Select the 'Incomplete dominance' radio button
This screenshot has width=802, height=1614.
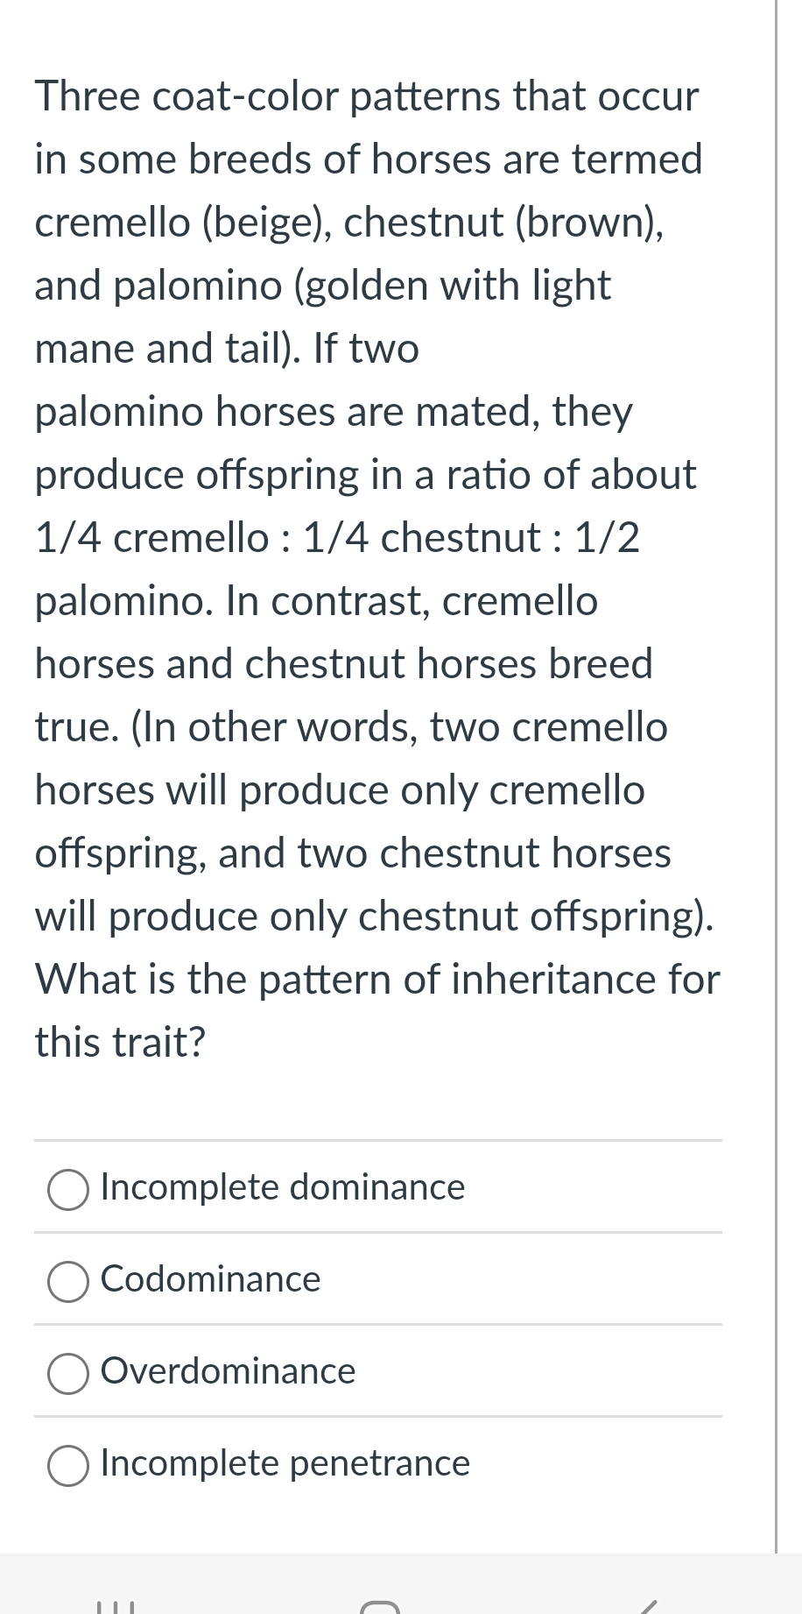pyautogui.click(x=68, y=1190)
